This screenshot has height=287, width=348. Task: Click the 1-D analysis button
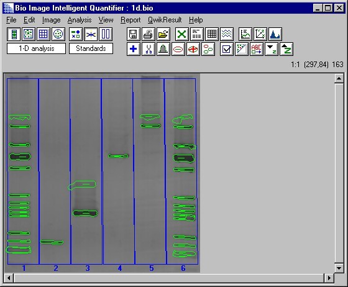(x=37, y=48)
